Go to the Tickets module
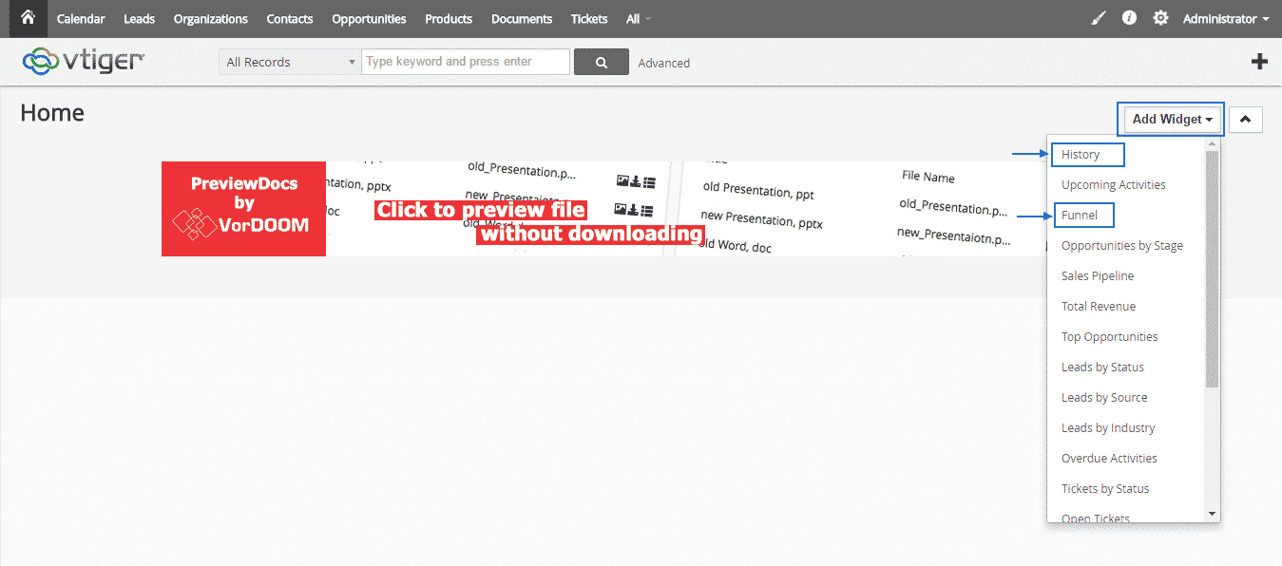Image resolution: width=1282 pixels, height=566 pixels. pyautogui.click(x=589, y=19)
